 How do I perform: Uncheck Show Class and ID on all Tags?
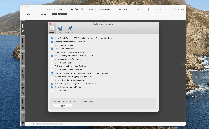(x=52, y=87)
